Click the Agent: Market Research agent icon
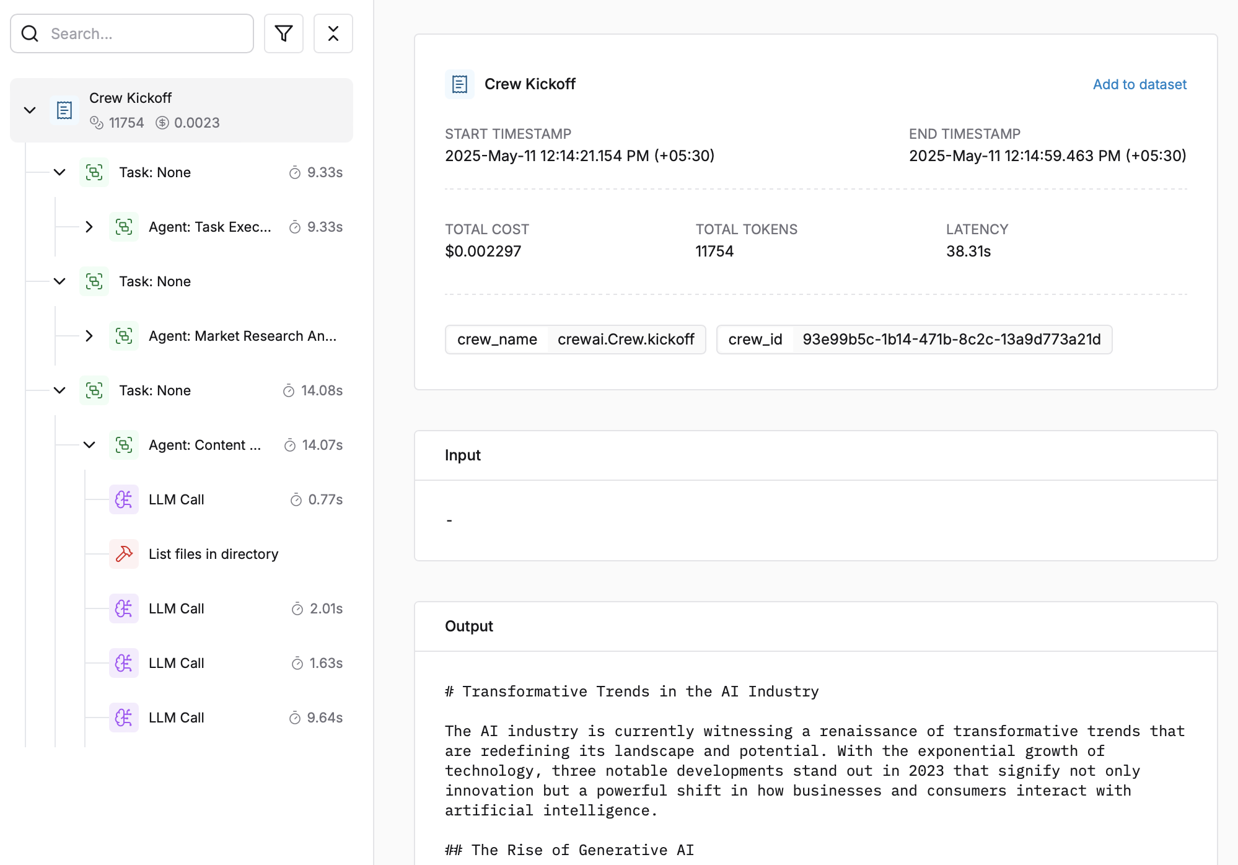The width and height of the screenshot is (1238, 865). tap(124, 336)
